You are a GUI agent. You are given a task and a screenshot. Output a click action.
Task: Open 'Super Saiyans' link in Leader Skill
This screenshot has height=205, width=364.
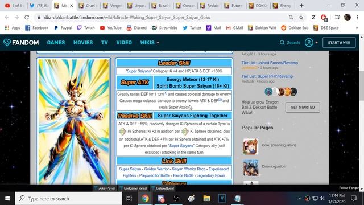click(139, 71)
